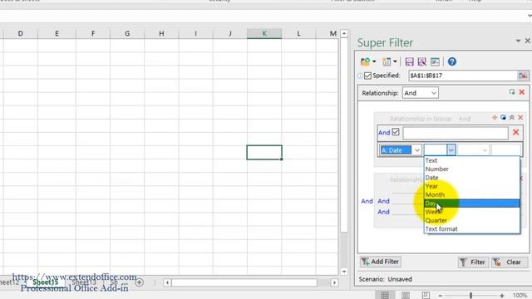Image resolution: width=532 pixels, height=299 pixels.
Task: Choose Date from the filter type list
Action: point(471,178)
